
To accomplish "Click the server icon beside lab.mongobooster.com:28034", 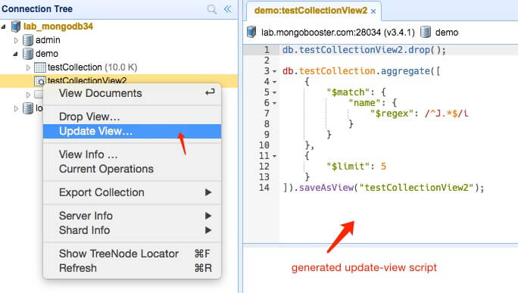I will [251, 32].
